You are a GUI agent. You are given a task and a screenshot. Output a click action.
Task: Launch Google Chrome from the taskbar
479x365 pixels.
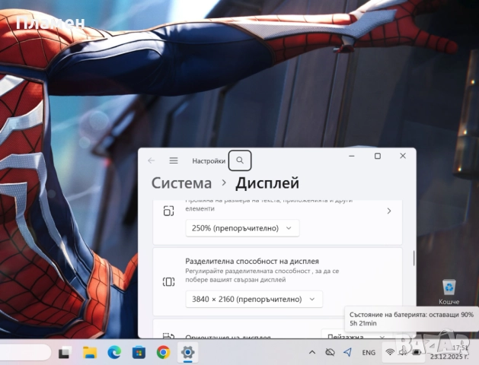pyautogui.click(x=163, y=353)
